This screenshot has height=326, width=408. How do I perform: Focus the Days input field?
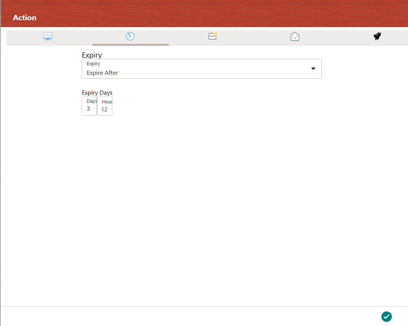(x=89, y=106)
